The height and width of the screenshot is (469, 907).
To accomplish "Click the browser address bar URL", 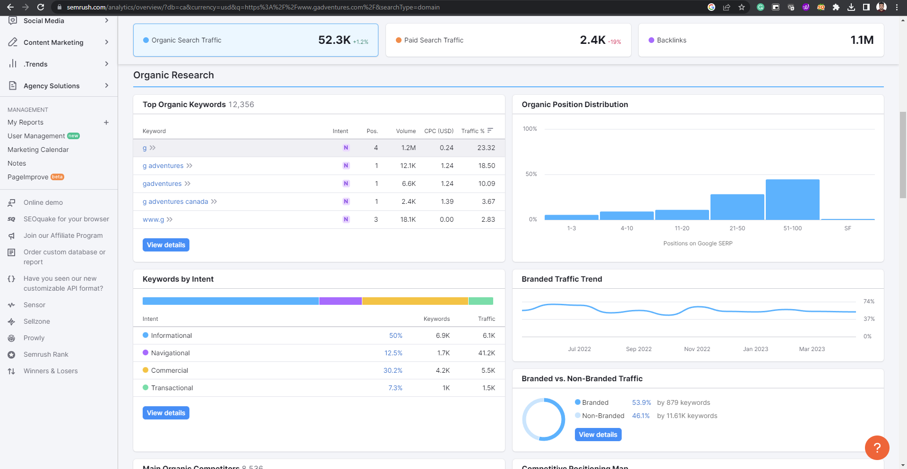I will point(253,7).
